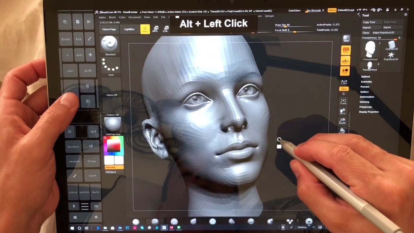Tap the paintbrush key on touch panel
Image resolution: width=414 pixels, height=233 pixels.
pos(75,176)
